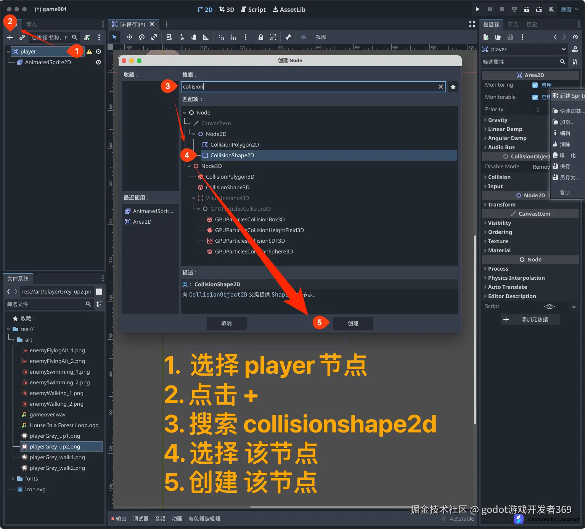Open the Script property dropdown arrow

[574, 306]
